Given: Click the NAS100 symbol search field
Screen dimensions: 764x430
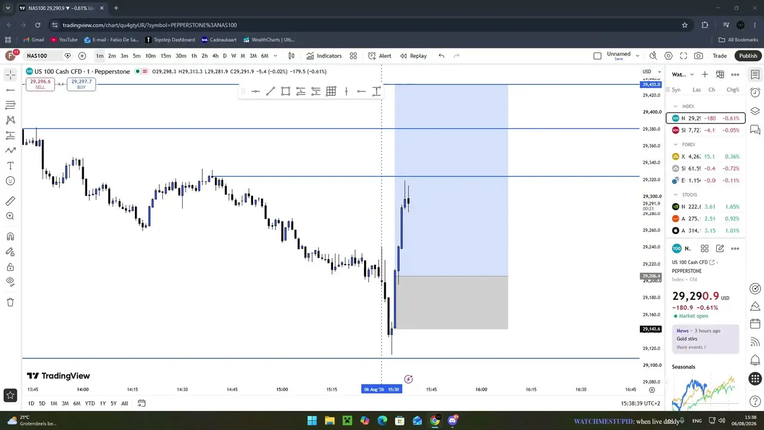Looking at the screenshot, I should (x=43, y=56).
